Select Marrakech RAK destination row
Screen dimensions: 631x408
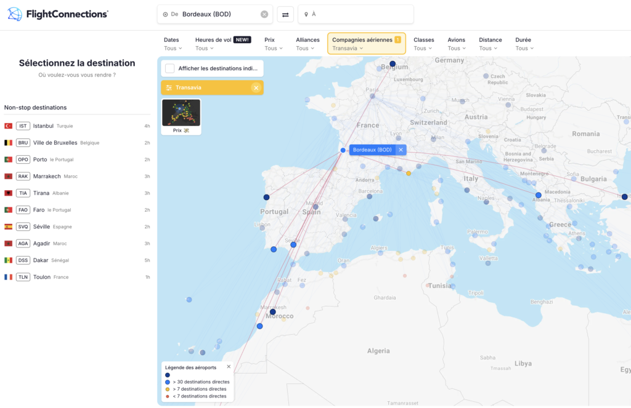77,177
